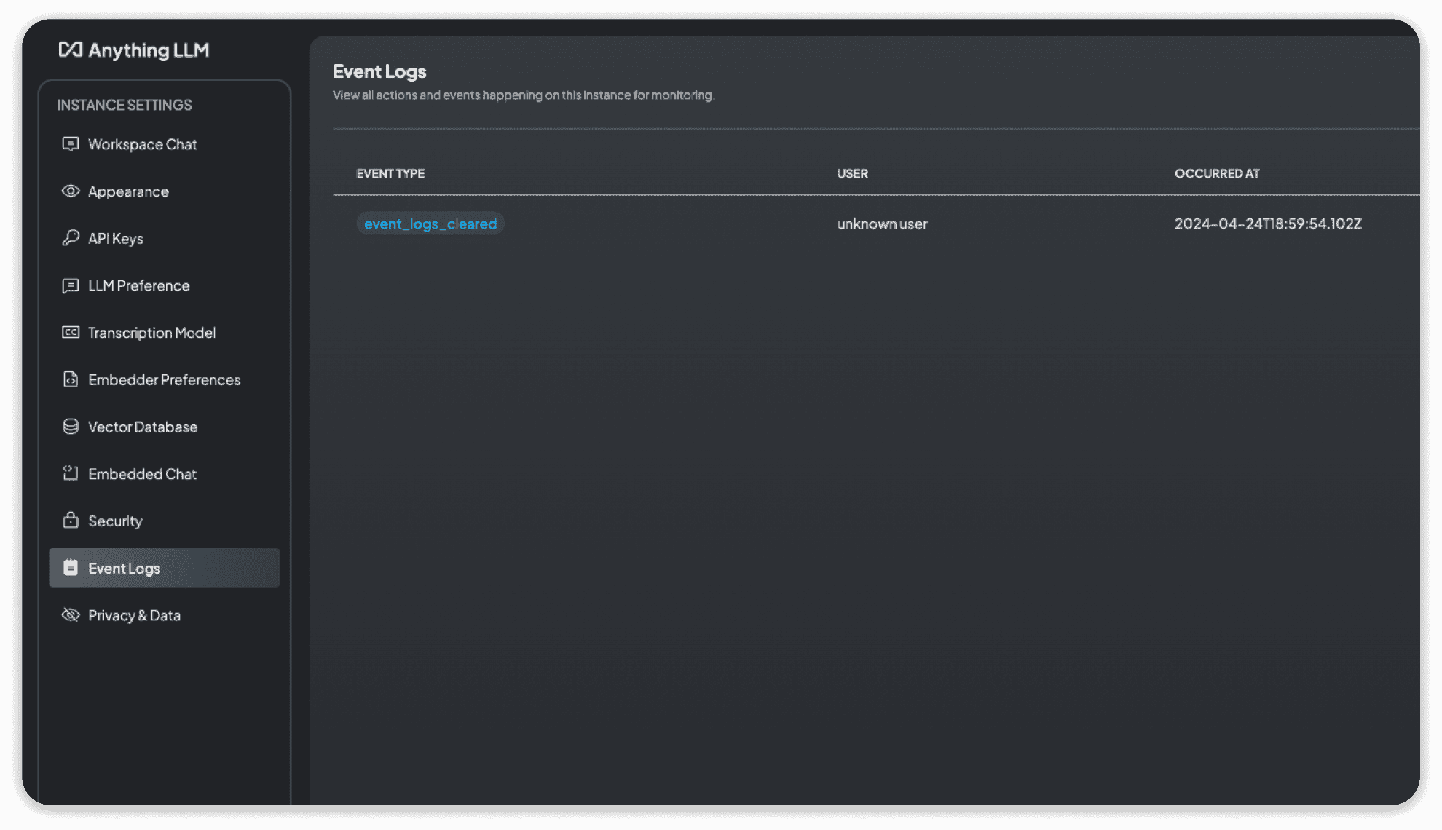1442x830 pixels.
Task: Click the Embedder Preferences file icon
Action: click(70, 379)
